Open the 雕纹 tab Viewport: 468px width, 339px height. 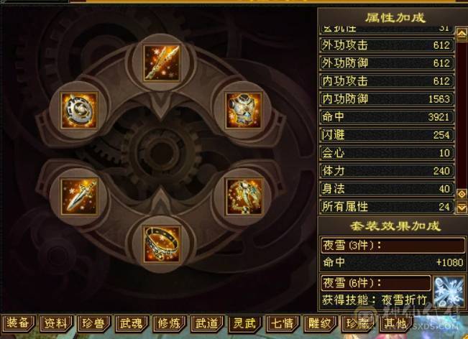(x=320, y=323)
